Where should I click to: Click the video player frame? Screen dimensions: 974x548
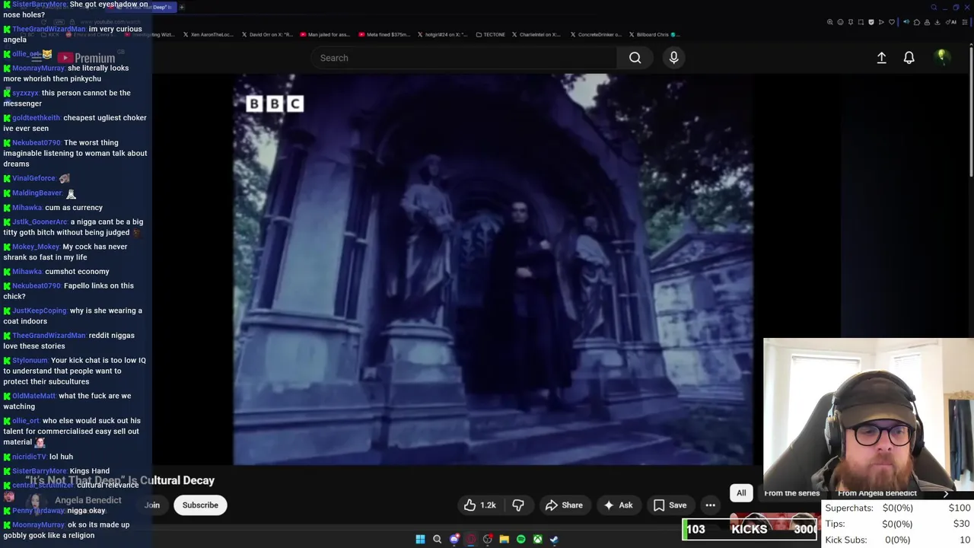(493, 269)
